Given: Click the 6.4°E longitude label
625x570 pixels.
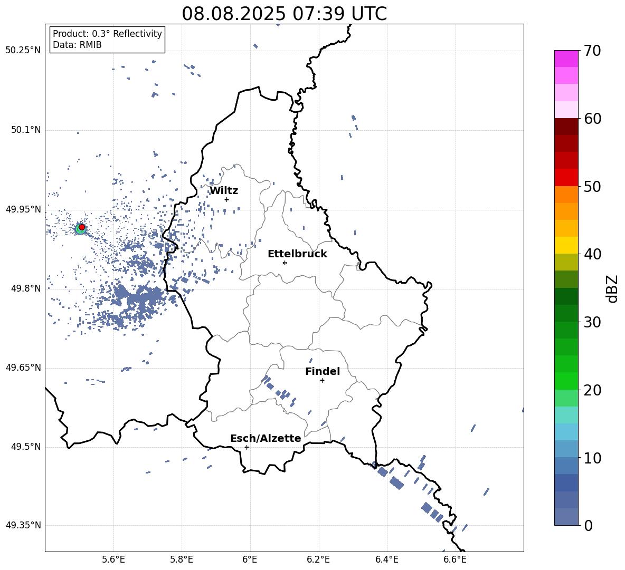Looking at the screenshot, I should coord(386,559).
